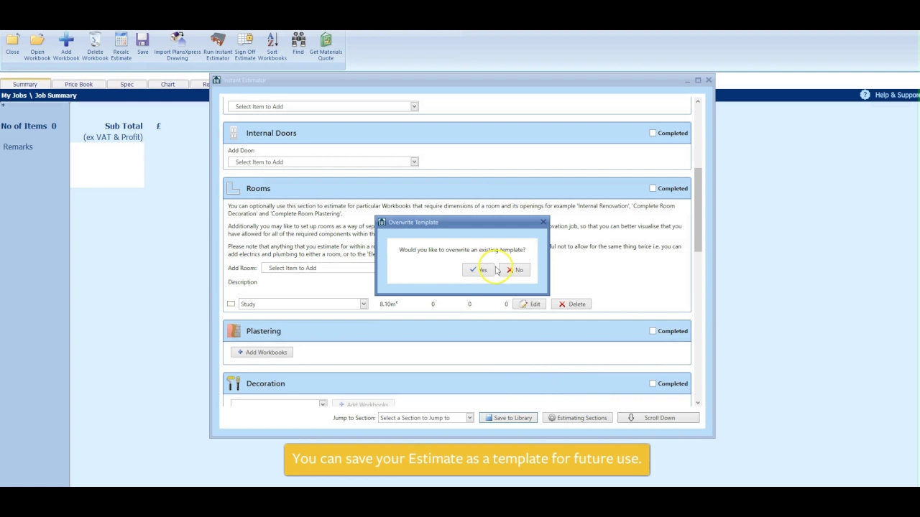The height and width of the screenshot is (517, 920).
Task: Switch to Spec tab
Action: 126,84
